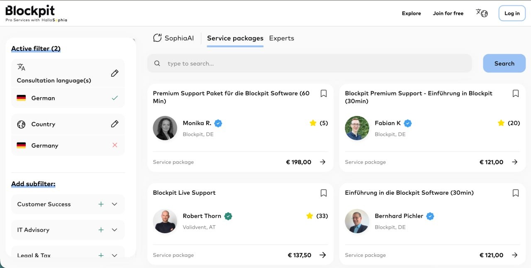Click the SophiaAI sparkle icon

pos(157,38)
